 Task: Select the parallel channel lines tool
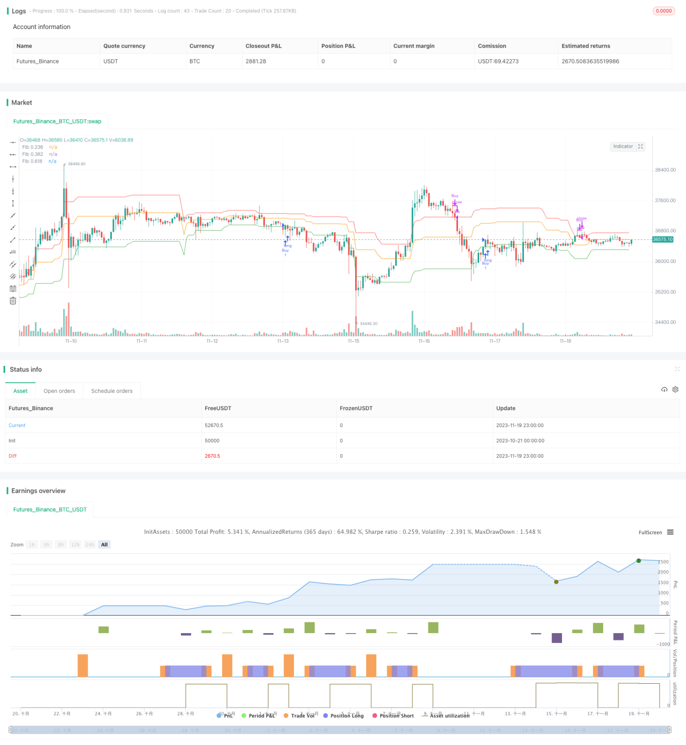pyautogui.click(x=13, y=264)
